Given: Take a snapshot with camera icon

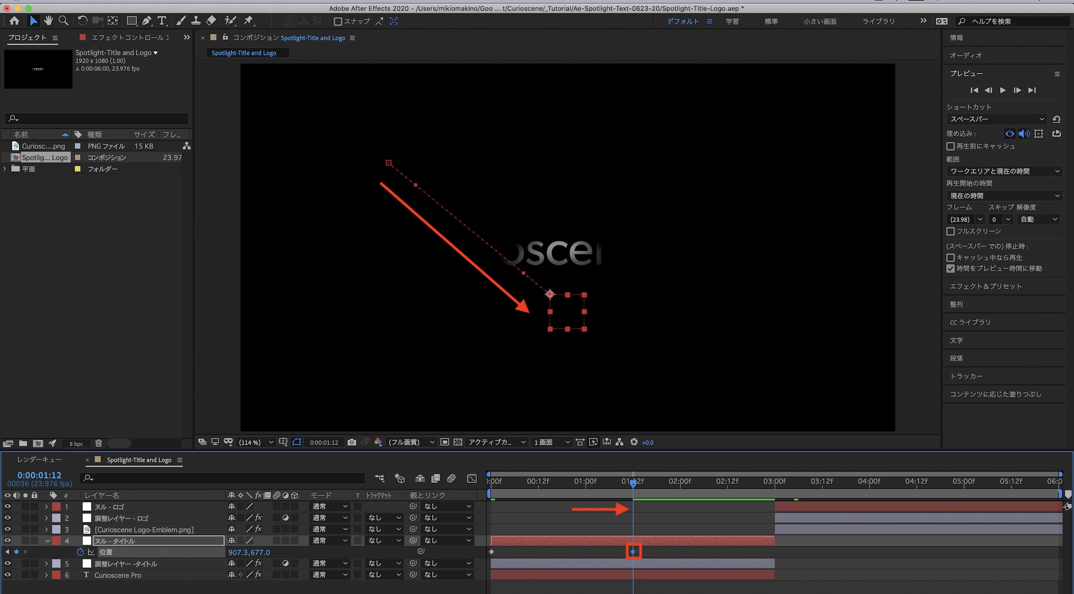Looking at the screenshot, I should click(352, 442).
